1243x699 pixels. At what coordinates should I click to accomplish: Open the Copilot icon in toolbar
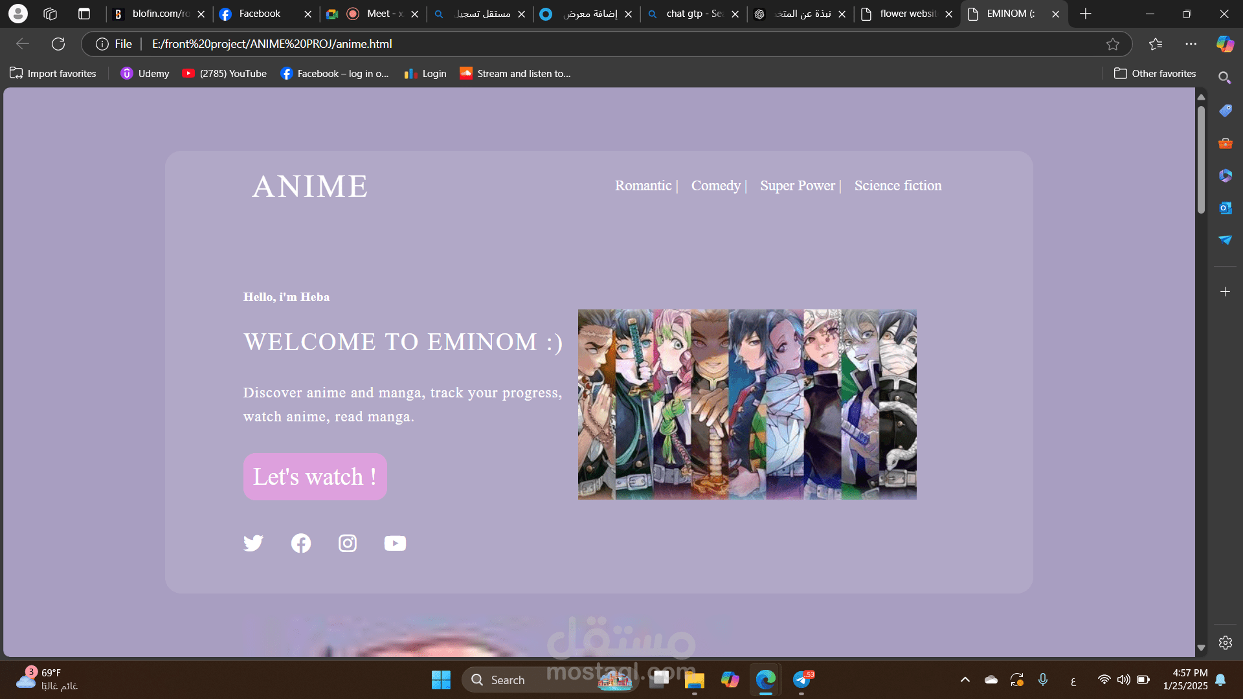1225,44
